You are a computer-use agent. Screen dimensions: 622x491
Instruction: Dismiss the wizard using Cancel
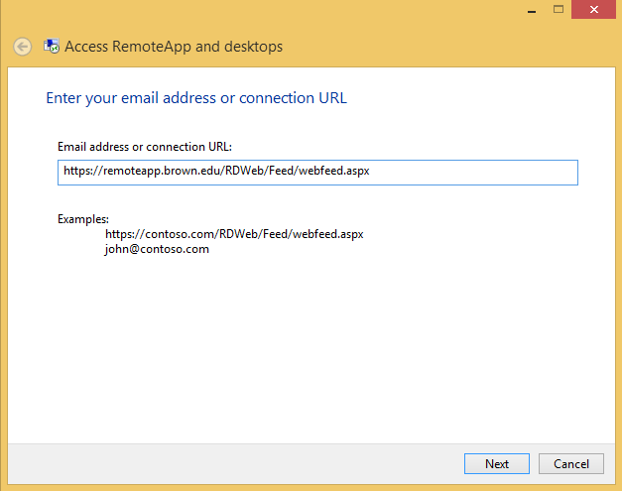click(571, 463)
